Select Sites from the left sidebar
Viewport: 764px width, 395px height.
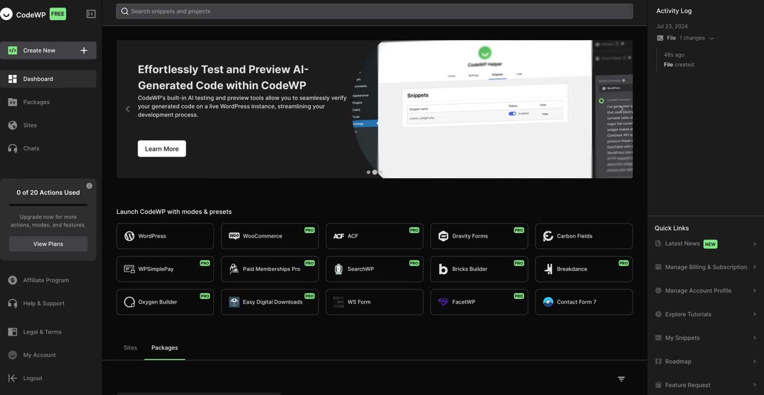click(x=30, y=125)
